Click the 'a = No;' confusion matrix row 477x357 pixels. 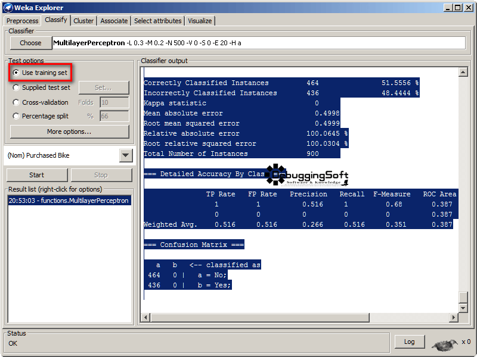click(185, 275)
